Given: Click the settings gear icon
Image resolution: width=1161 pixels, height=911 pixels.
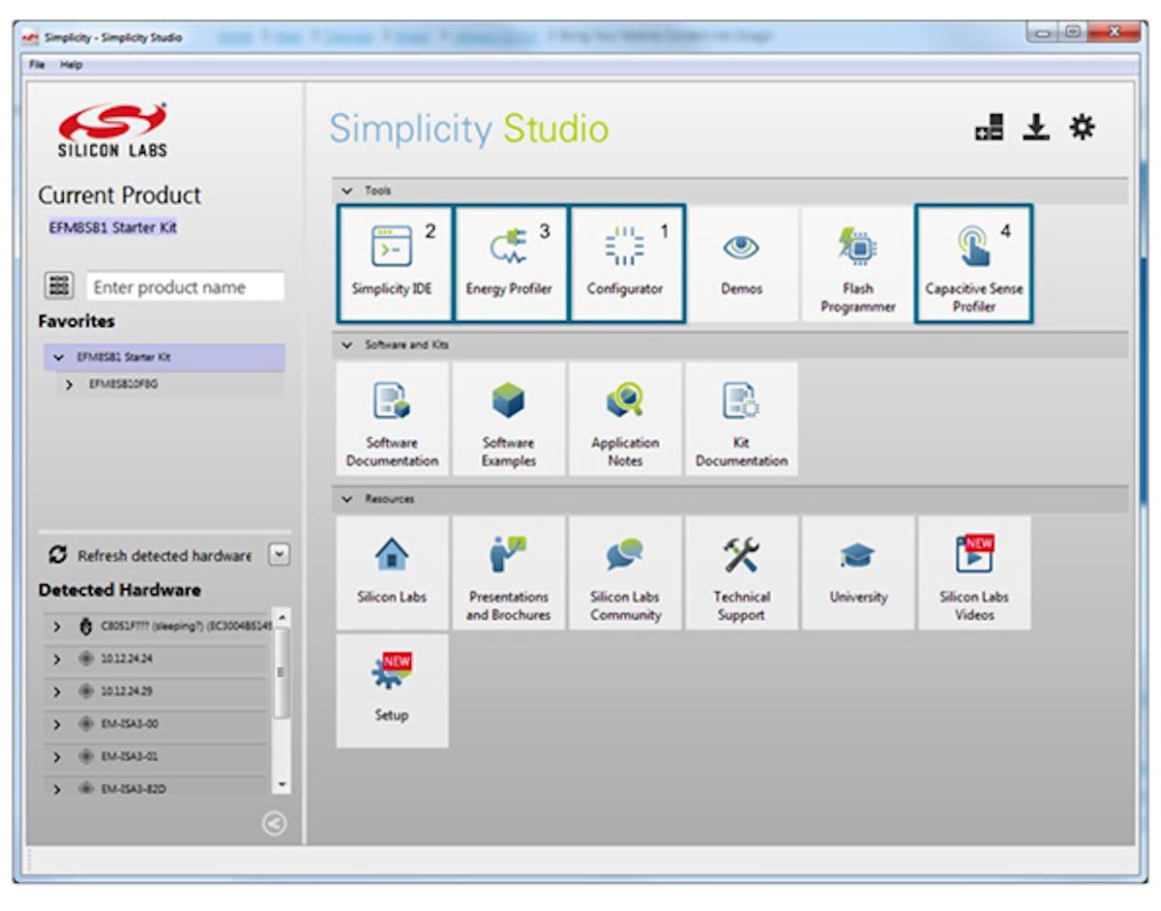Looking at the screenshot, I should click(x=1082, y=127).
